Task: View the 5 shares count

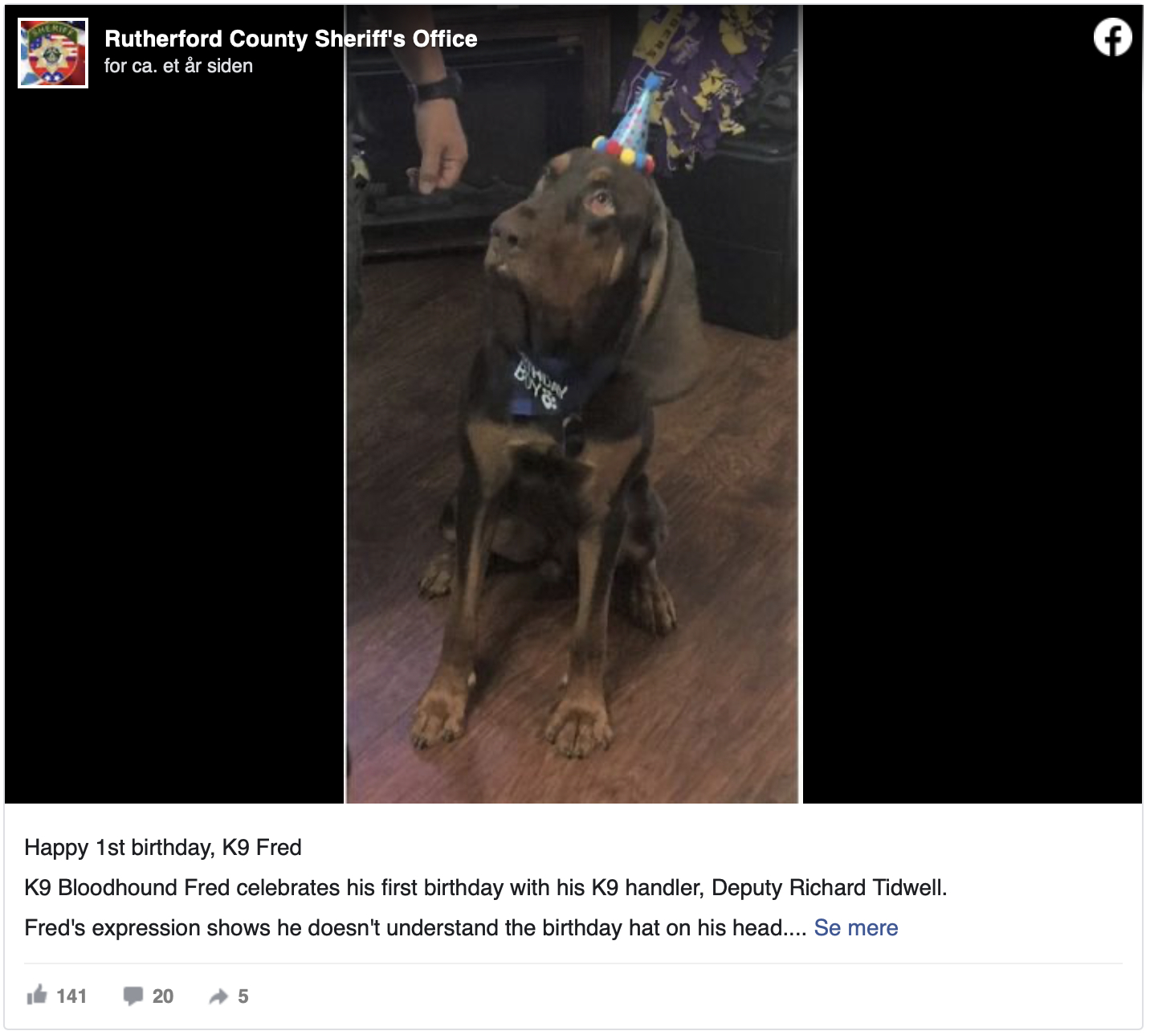Action: click(243, 996)
